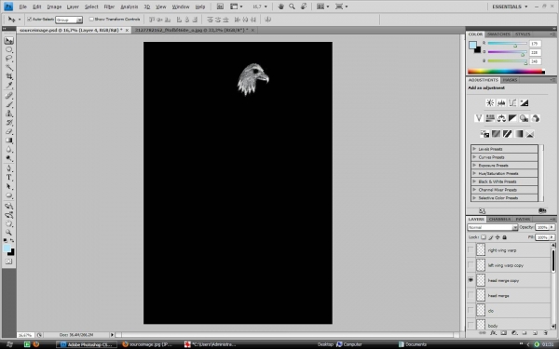Image resolution: width=559 pixels, height=349 pixels.
Task: Open the Analysis menu
Action: [x=130, y=7]
